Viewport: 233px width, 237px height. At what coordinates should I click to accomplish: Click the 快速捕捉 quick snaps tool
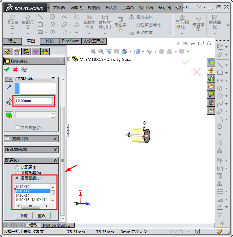(x=215, y=23)
